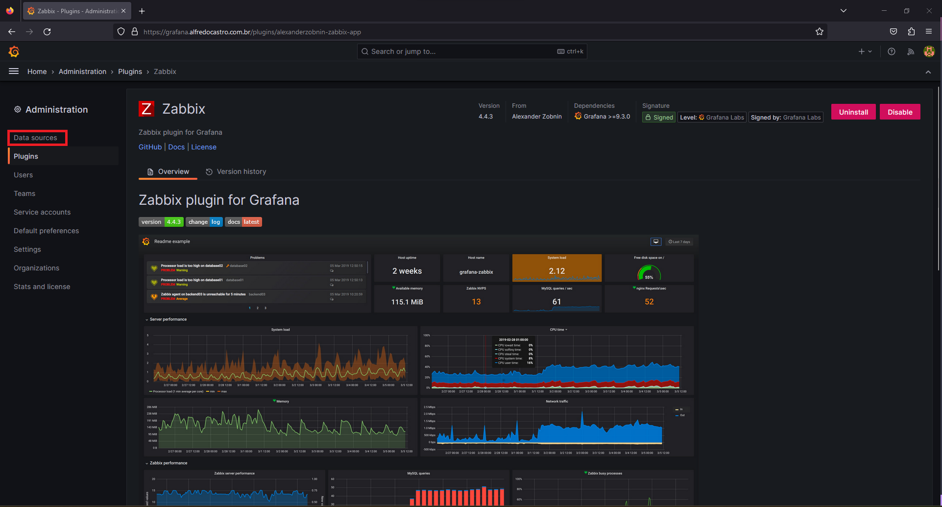Bookmark this page with star icon
Image resolution: width=942 pixels, height=507 pixels.
point(820,32)
